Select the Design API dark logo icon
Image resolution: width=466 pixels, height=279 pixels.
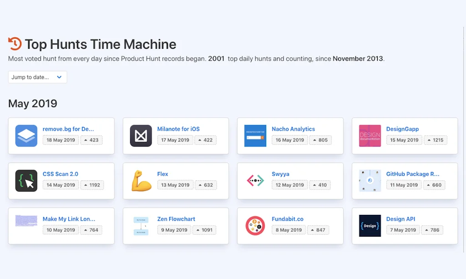click(x=370, y=225)
